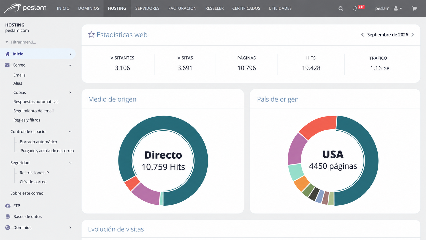Click the USA 4450 páginas center label
The height and width of the screenshot is (240, 426).
coord(333,160)
